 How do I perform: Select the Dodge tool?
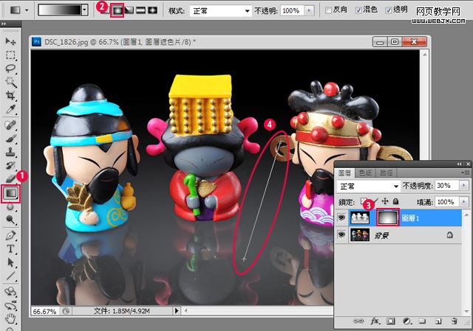tap(10, 220)
